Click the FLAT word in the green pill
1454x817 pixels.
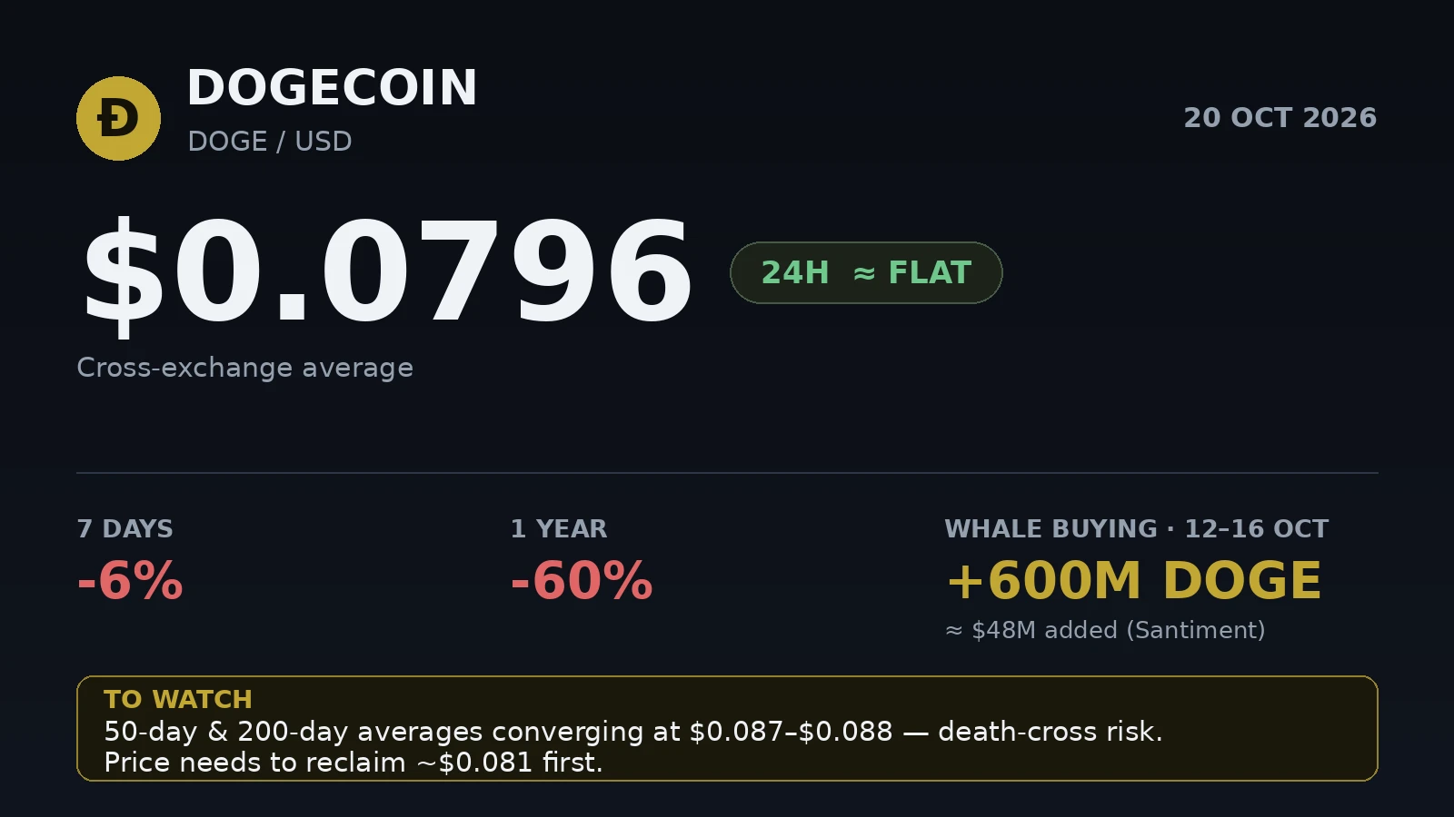[x=930, y=272]
